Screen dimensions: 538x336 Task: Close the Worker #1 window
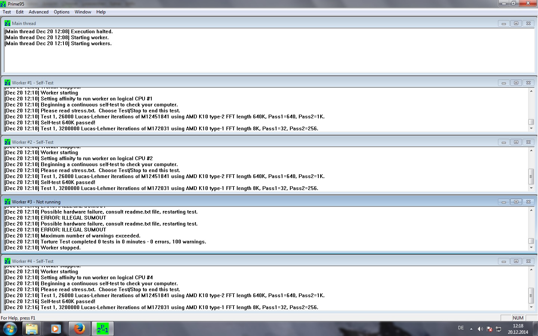coord(528,83)
